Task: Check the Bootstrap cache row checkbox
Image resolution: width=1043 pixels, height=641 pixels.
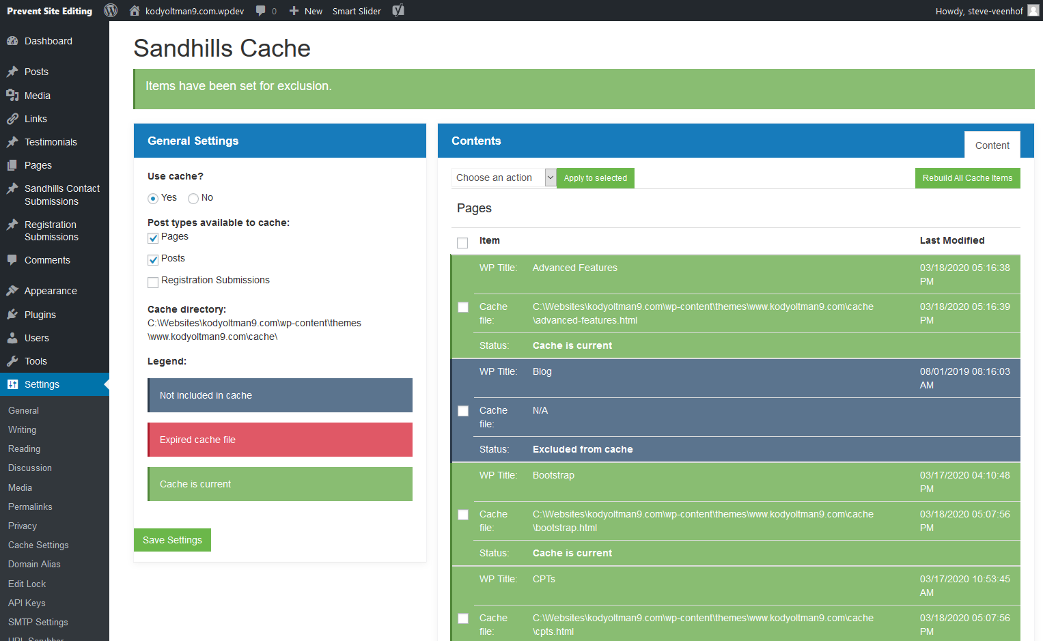Action: 463,515
